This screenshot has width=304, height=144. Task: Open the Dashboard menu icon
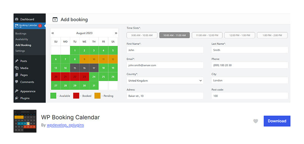click(17, 19)
